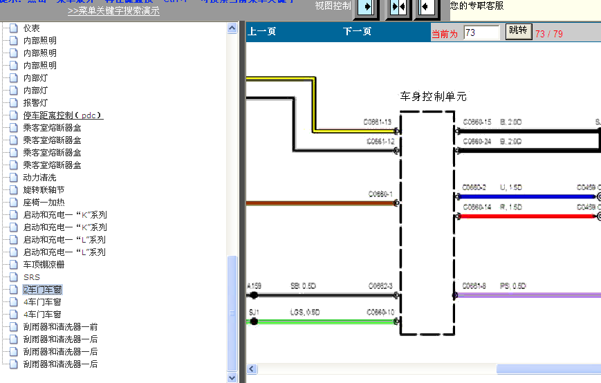Click the page icon beside 报警灯
The height and width of the screenshot is (383, 601).
(14, 103)
